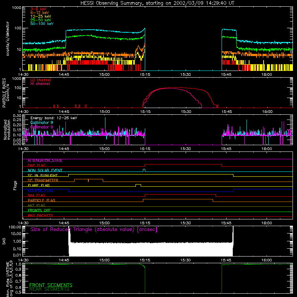Click the 14:45 tick label under flags panel
This screenshot has height=297, width=297.
64,223
